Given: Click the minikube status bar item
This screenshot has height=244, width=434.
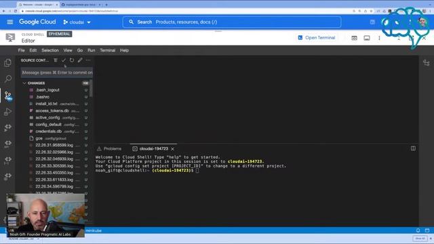Looking at the screenshot, I should 94,230.
